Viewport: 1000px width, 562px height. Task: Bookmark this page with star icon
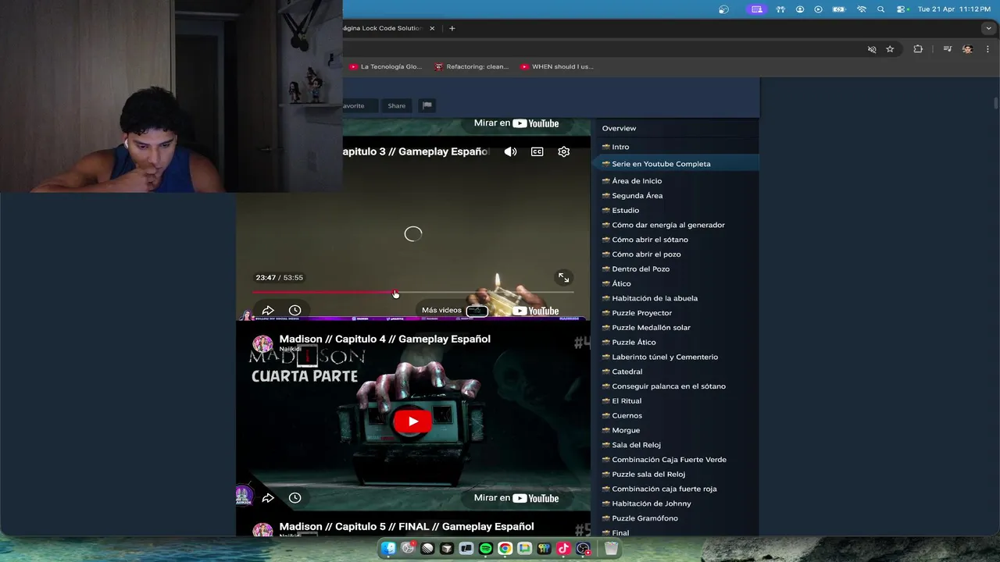click(890, 49)
